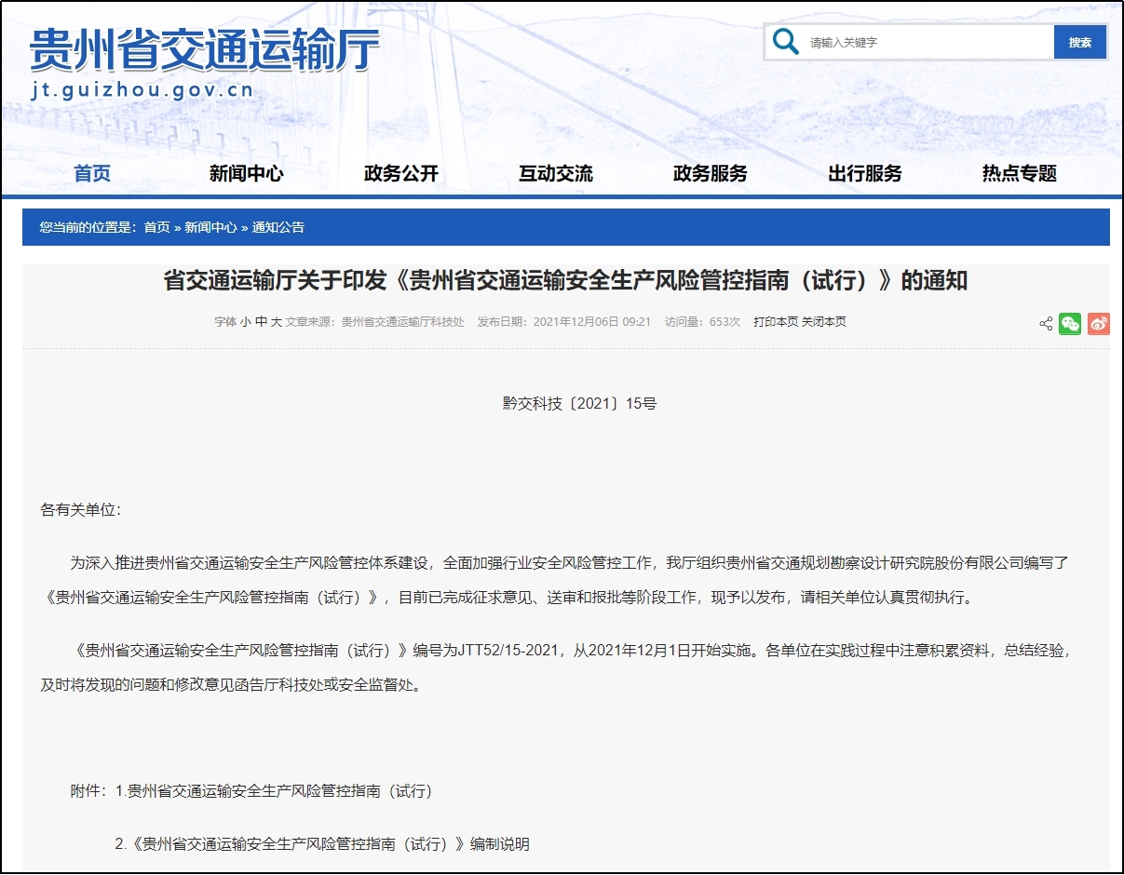Open the 出行服务 navigation menu
Image resolution: width=1124 pixels, height=875 pixels.
[865, 173]
